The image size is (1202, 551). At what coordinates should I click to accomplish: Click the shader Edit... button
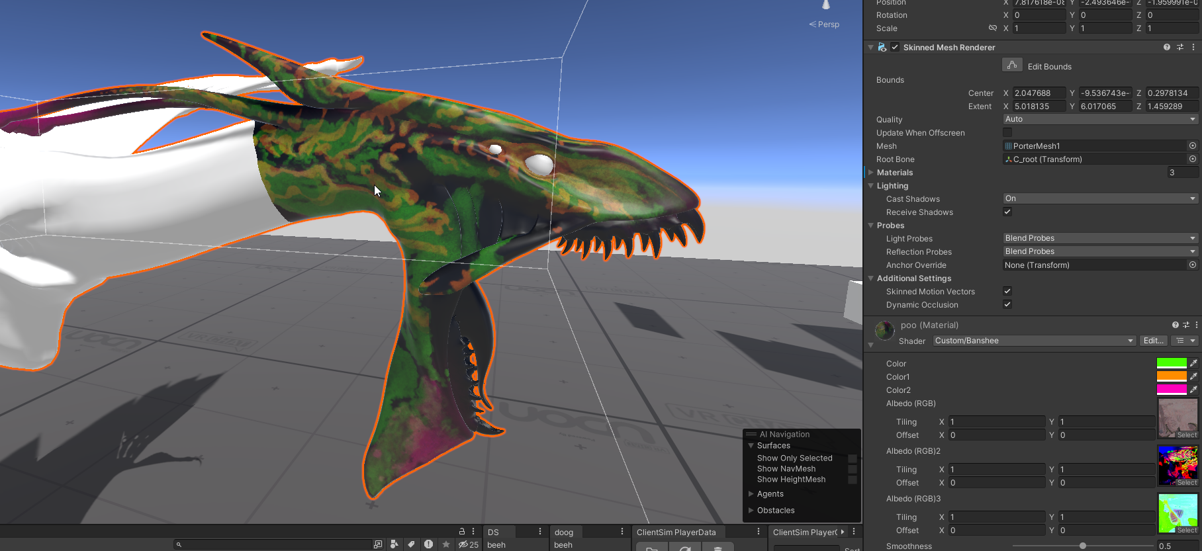pyautogui.click(x=1153, y=341)
